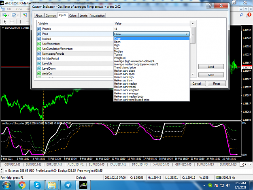Click the dialog help question-mark button
Image resolution: width=253 pixels, height=190 pixels.
click(210, 6)
